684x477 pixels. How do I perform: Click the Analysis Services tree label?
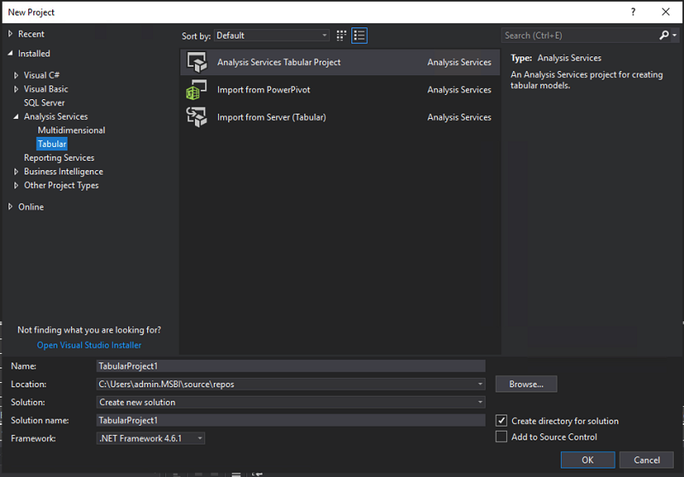click(56, 116)
